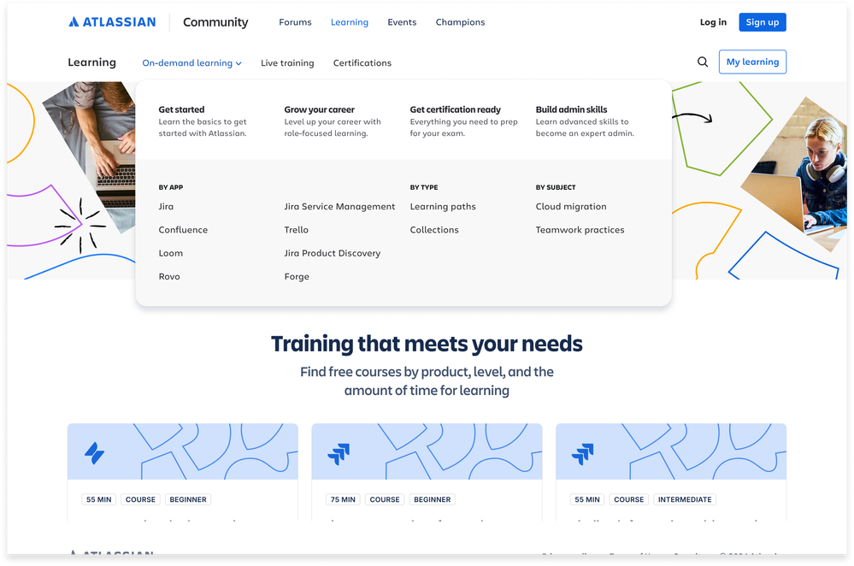
Task: Open the Forums menu item
Action: [x=295, y=22]
